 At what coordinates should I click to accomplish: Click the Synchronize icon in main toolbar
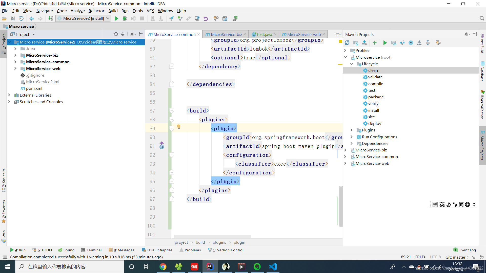pyautogui.click(x=21, y=18)
